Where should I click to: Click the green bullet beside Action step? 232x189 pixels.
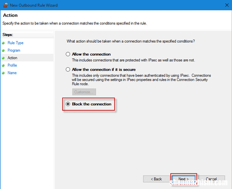pyautogui.click(x=3, y=58)
